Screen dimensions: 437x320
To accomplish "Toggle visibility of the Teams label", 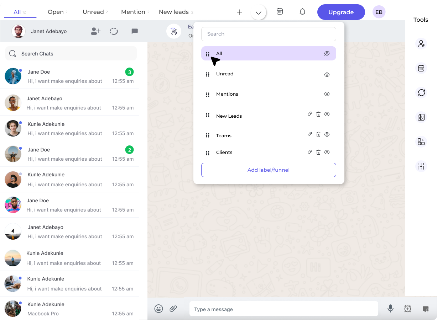I will click(327, 134).
